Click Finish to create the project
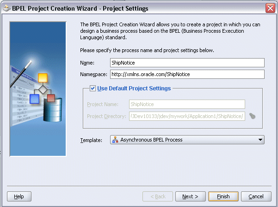This screenshot has height=207, width=278. coord(223,196)
